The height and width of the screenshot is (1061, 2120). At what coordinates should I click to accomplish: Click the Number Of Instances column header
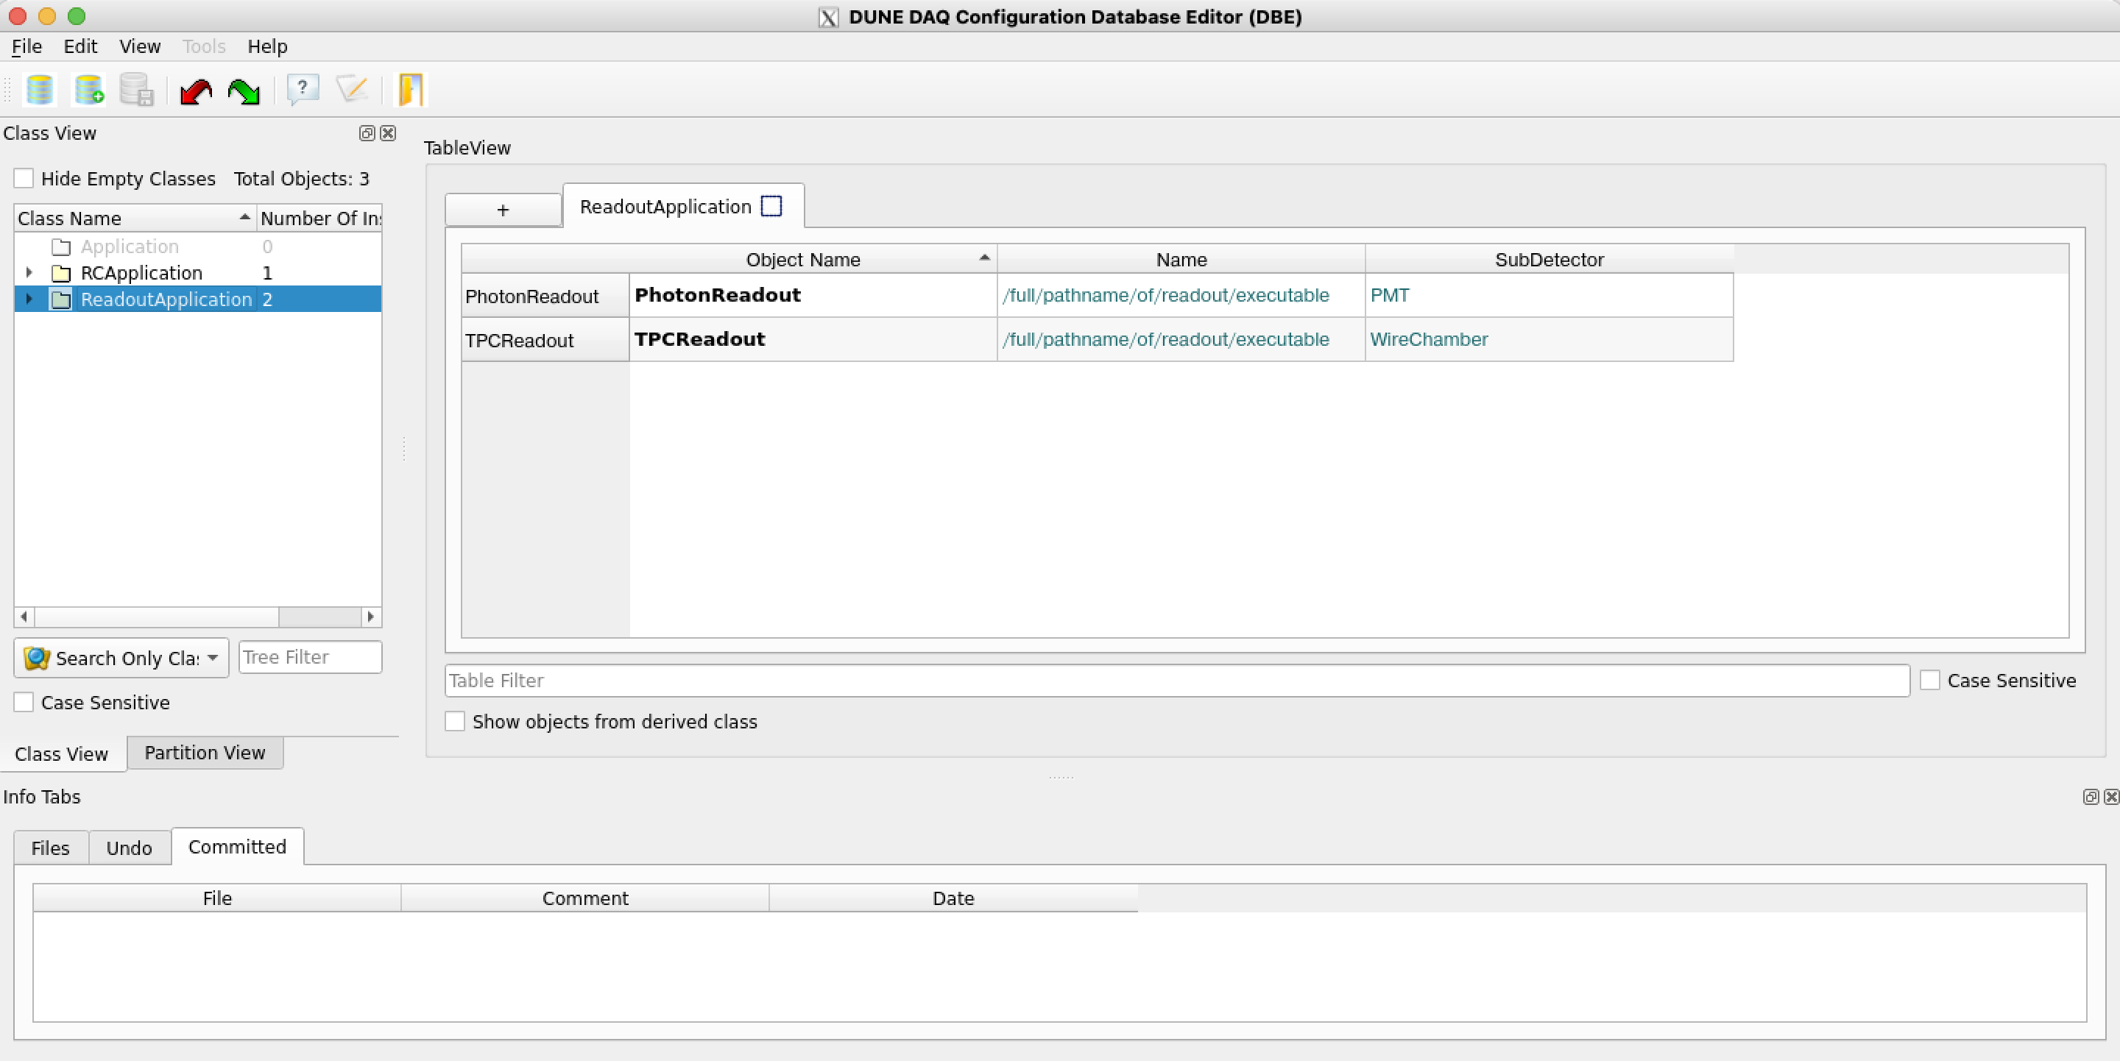[319, 218]
